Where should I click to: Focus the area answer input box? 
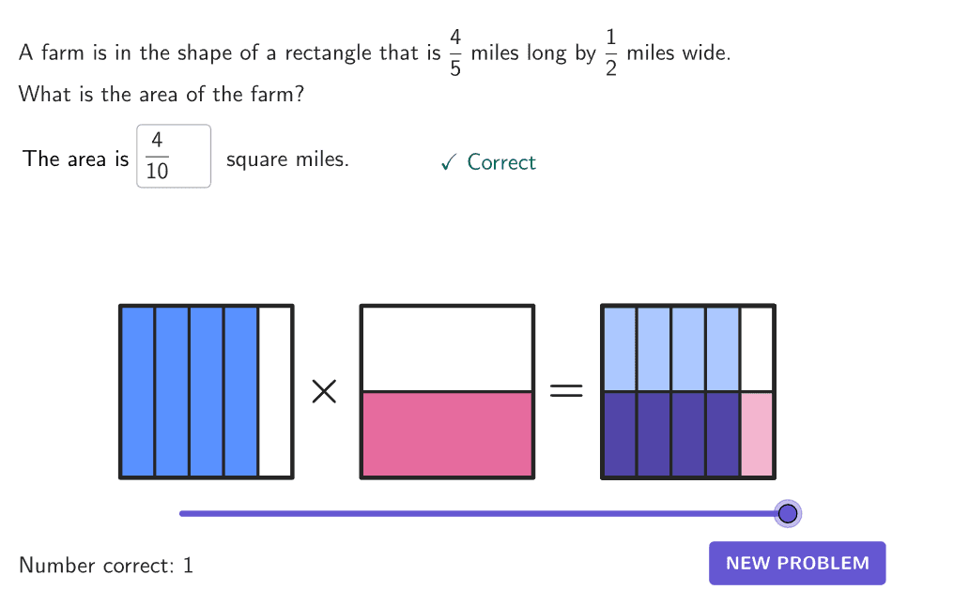pos(174,156)
